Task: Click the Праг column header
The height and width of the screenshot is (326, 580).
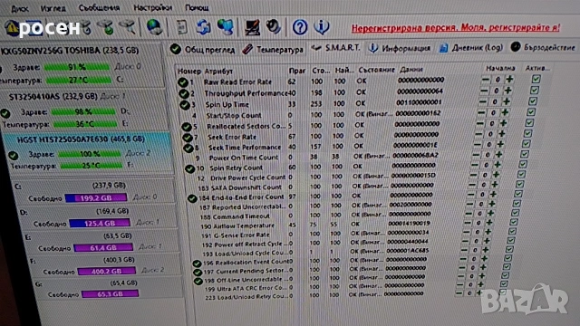Action: (296, 71)
